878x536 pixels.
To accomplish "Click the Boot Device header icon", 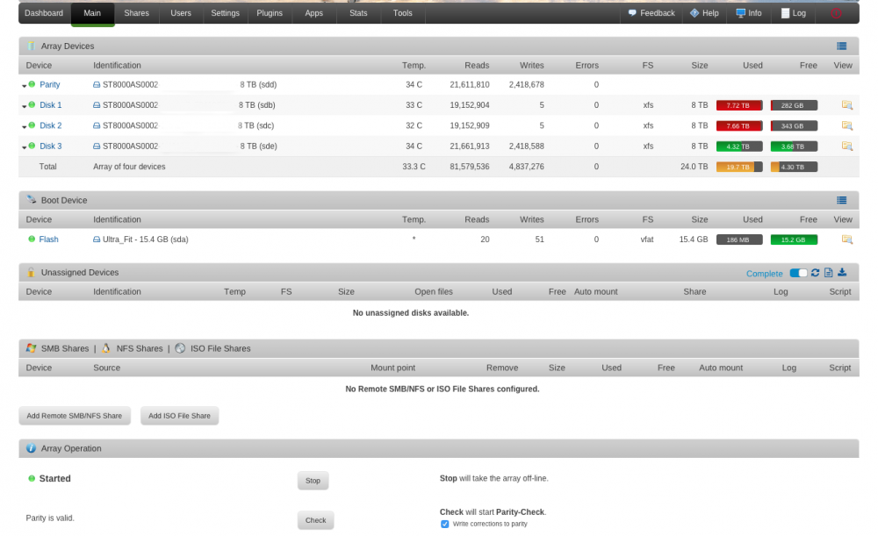I will (32, 200).
